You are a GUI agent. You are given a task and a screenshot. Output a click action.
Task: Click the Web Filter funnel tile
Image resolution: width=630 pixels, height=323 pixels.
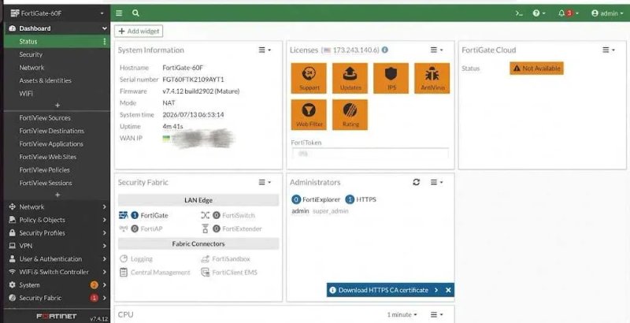coord(309,115)
